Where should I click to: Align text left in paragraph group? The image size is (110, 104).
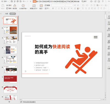pyautogui.click(x=83, y=9)
